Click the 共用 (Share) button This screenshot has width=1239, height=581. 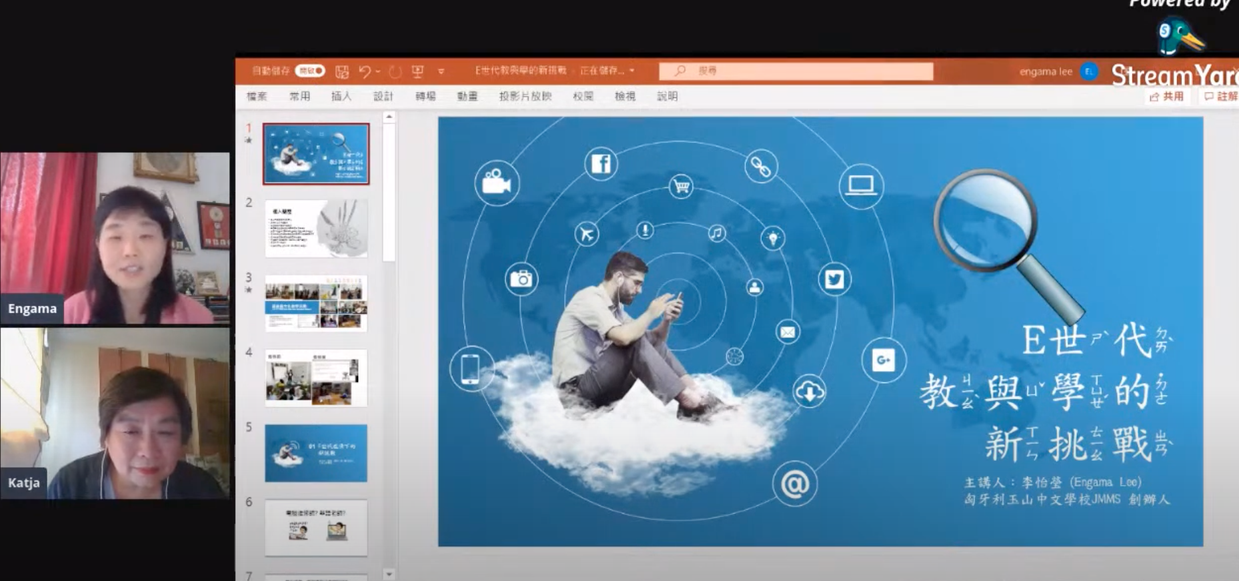pos(1167,97)
